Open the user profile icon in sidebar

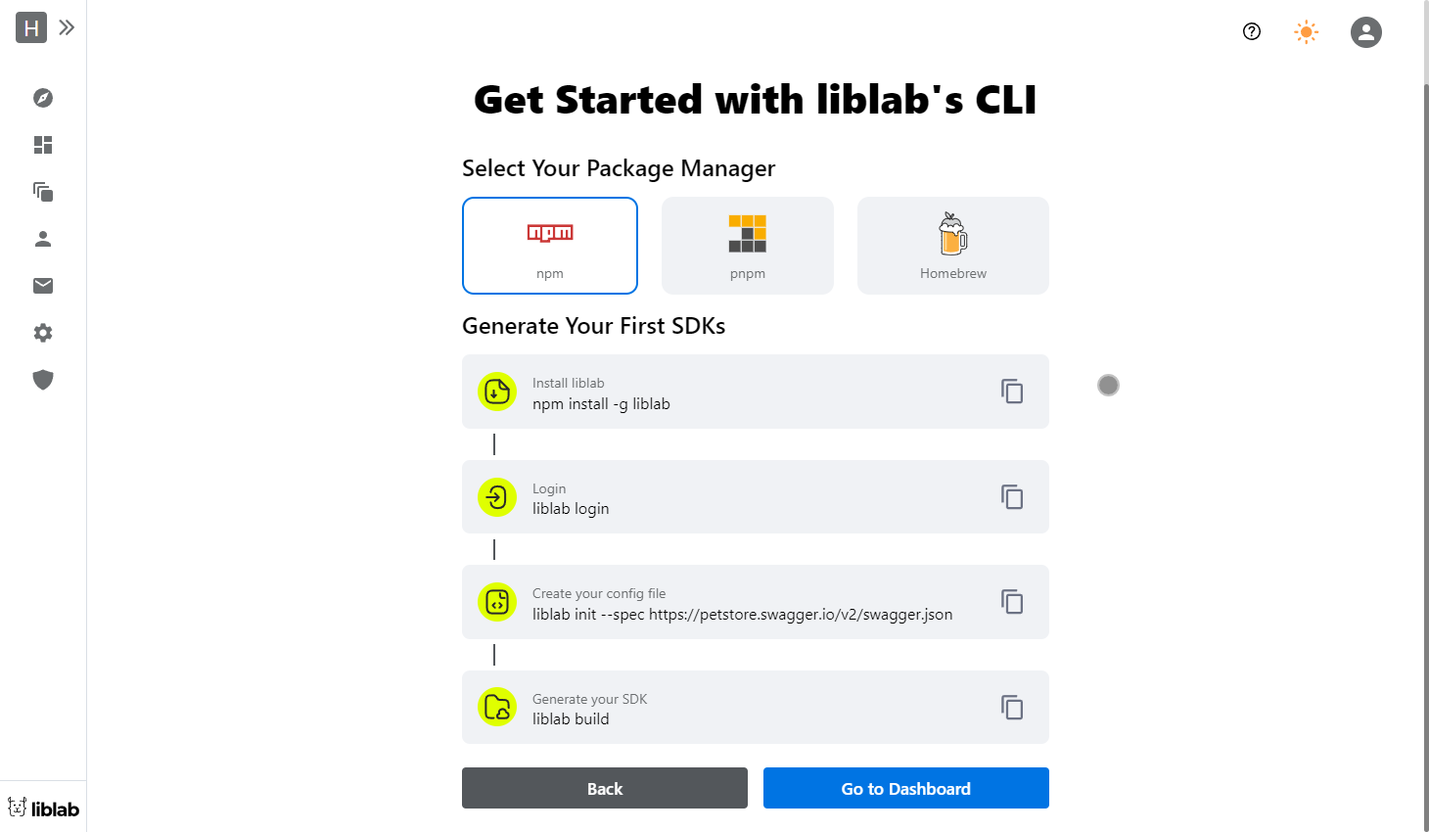click(x=43, y=238)
